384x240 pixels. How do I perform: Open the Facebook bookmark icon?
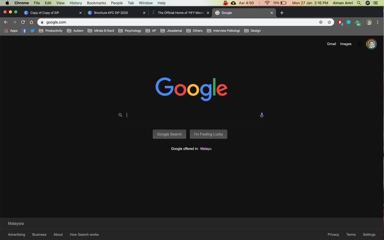[24, 31]
